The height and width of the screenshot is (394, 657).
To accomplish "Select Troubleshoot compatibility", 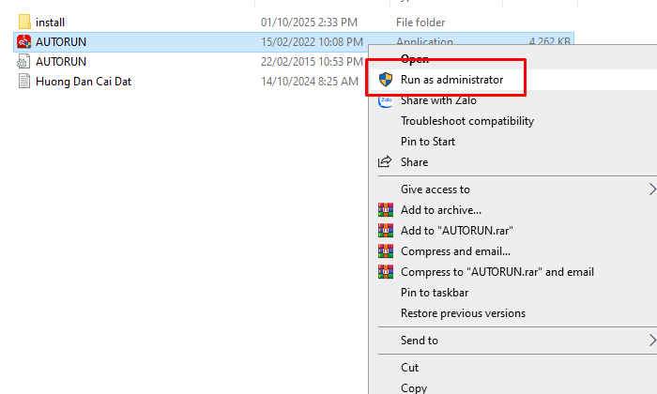I will (466, 121).
